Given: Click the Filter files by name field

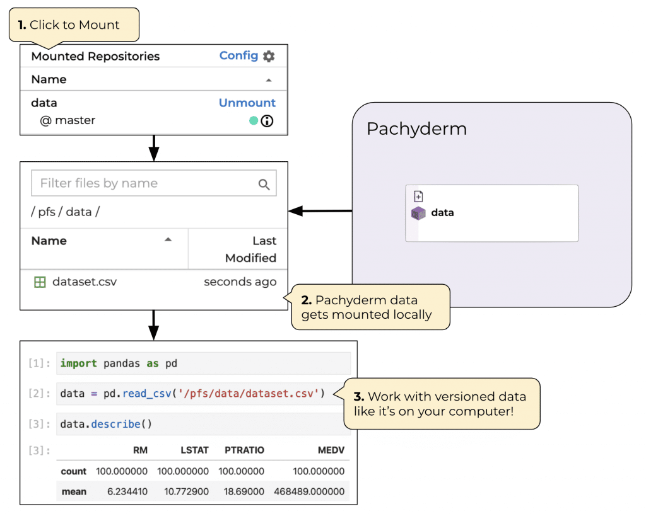Looking at the screenshot, I should (x=154, y=183).
